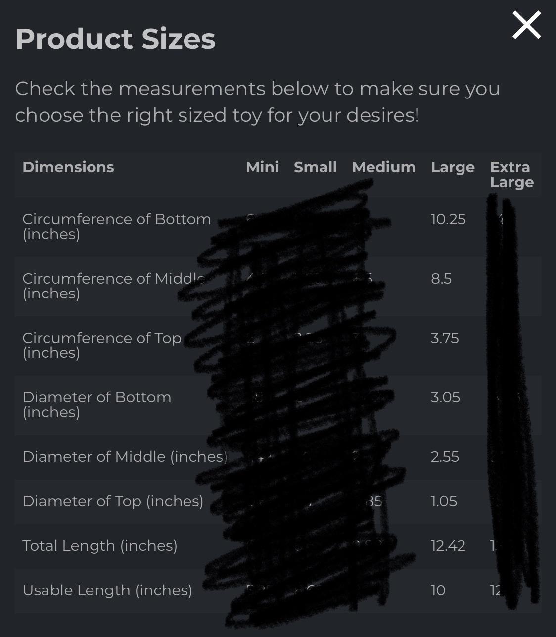This screenshot has height=637, width=556.
Task: Click the Diameter of Middle row label
Action: click(x=125, y=456)
